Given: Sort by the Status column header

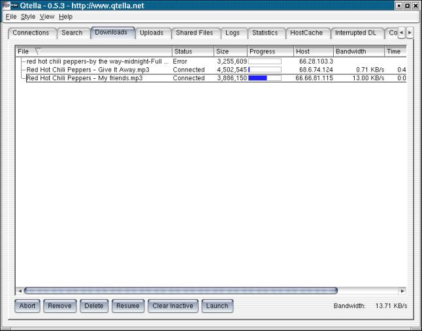Looking at the screenshot, I should tap(193, 51).
